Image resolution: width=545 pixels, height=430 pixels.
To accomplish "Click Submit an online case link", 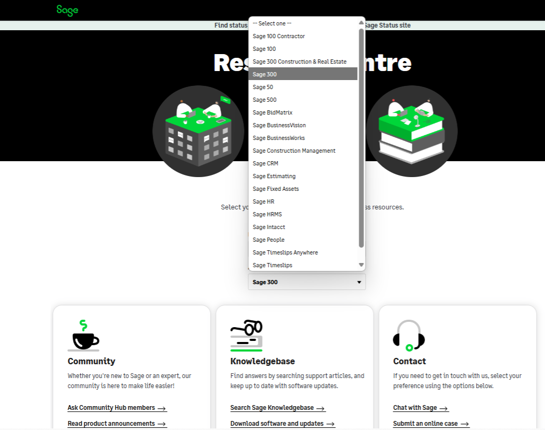I will click(431, 424).
